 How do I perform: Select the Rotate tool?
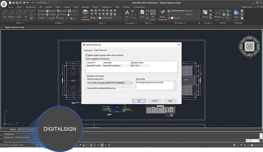51,18
